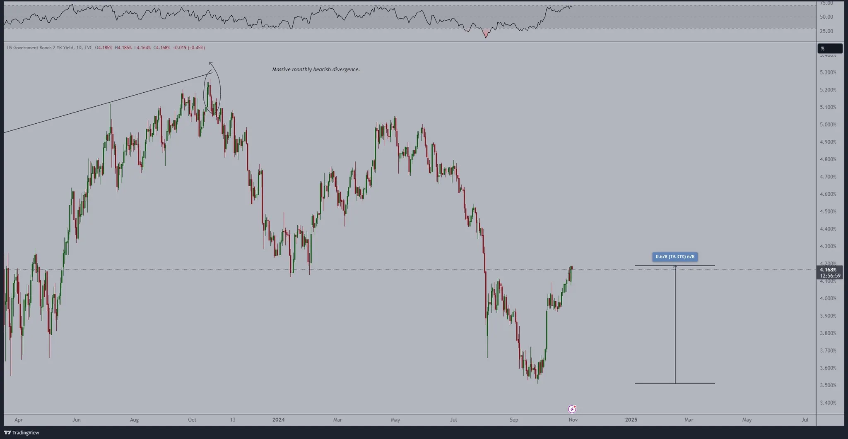This screenshot has height=439, width=848.
Task: Click the 2025 label on time axis
Action: coord(631,420)
